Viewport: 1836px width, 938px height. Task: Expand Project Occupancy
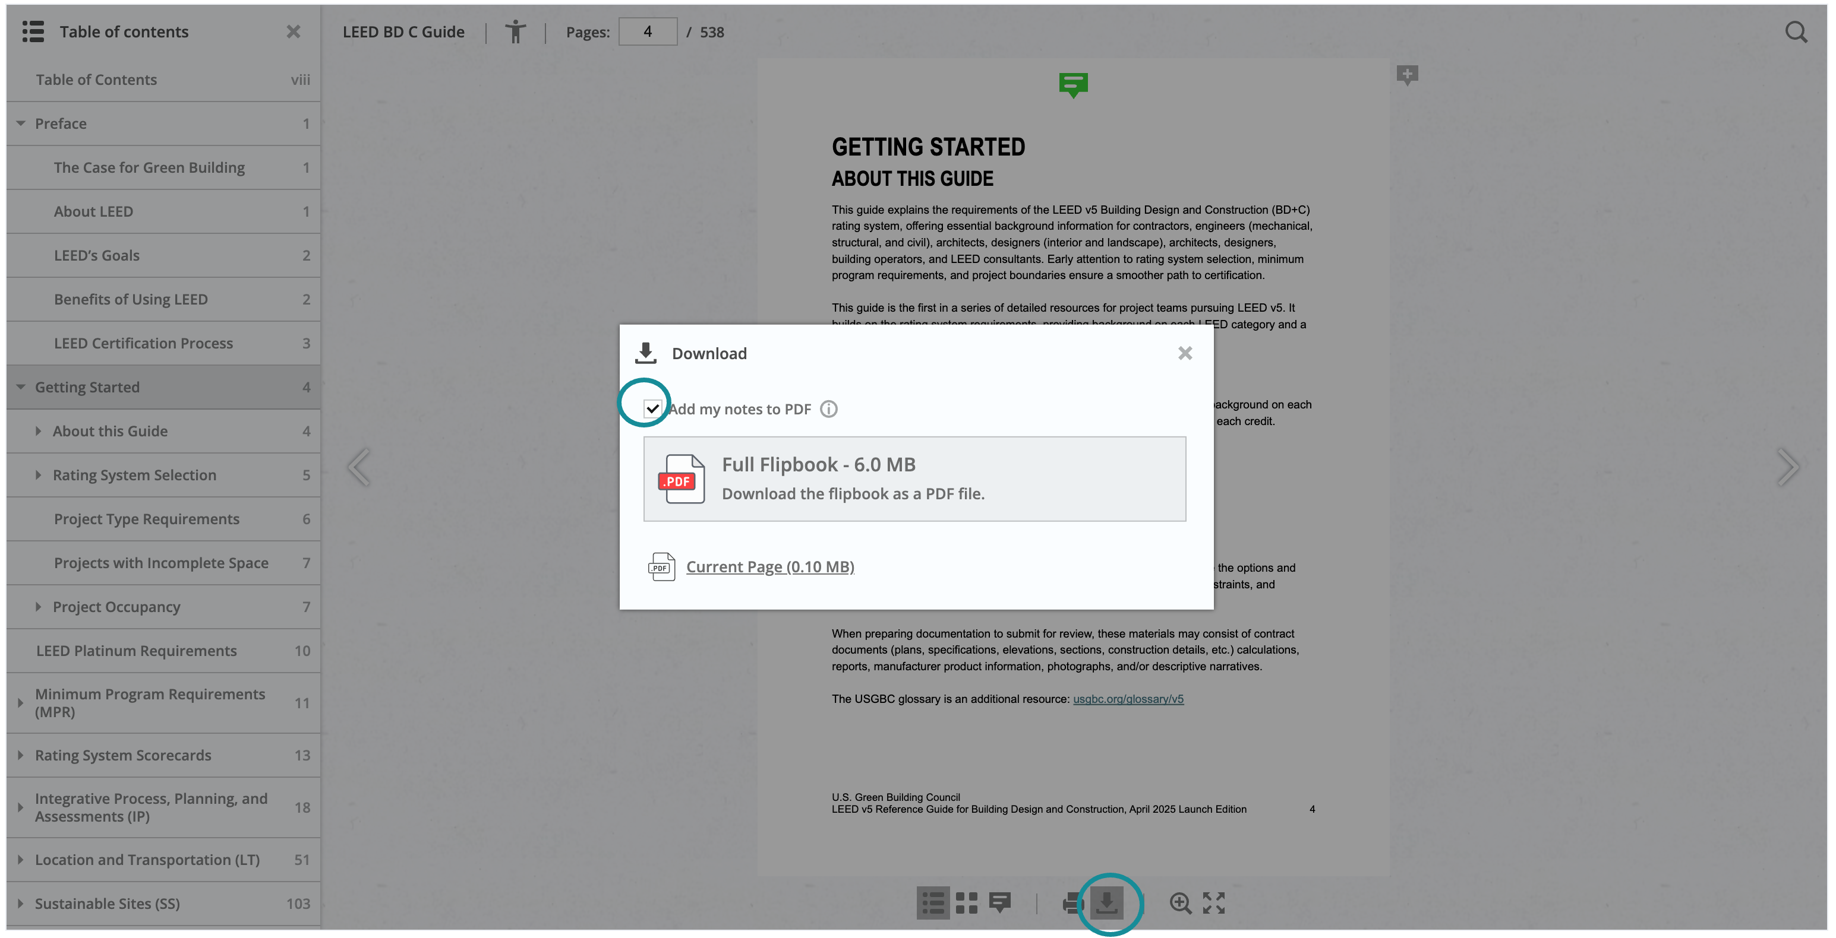(38, 607)
